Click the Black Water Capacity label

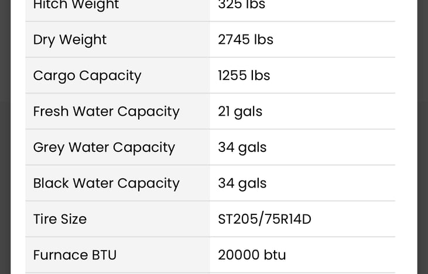pos(106,183)
